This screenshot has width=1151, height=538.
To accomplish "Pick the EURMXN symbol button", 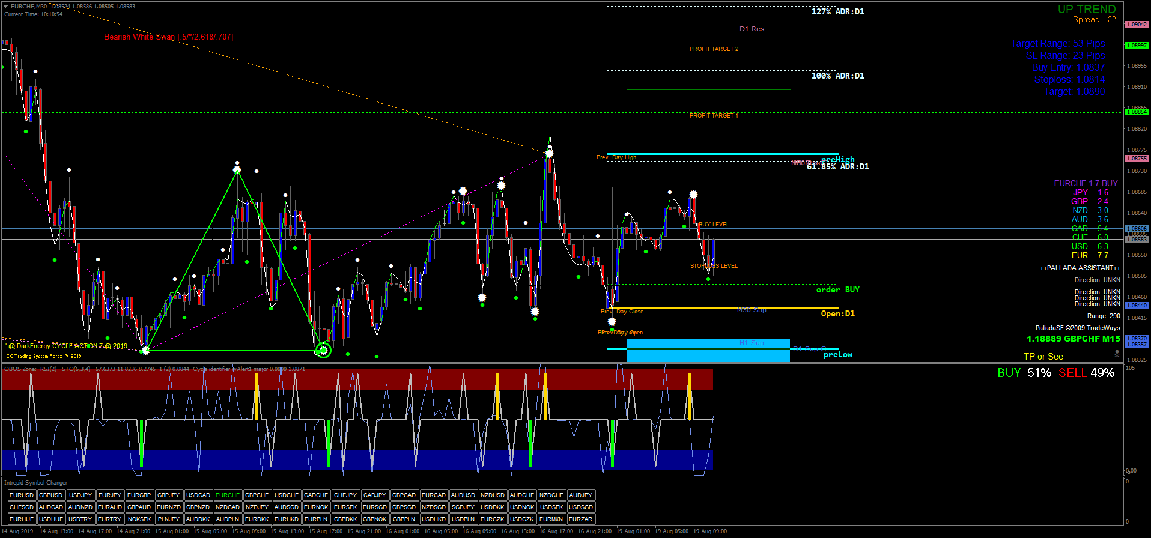I will click(x=551, y=519).
